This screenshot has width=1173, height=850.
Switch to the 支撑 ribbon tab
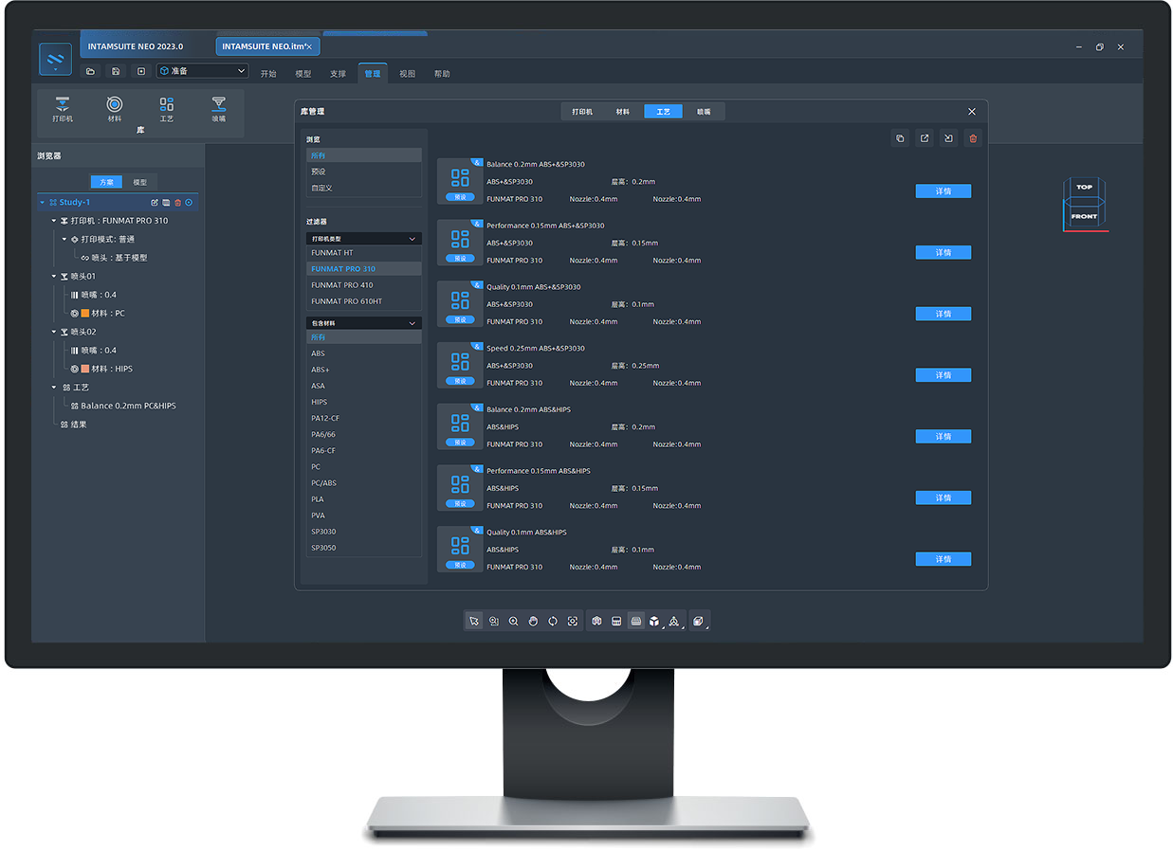[339, 74]
